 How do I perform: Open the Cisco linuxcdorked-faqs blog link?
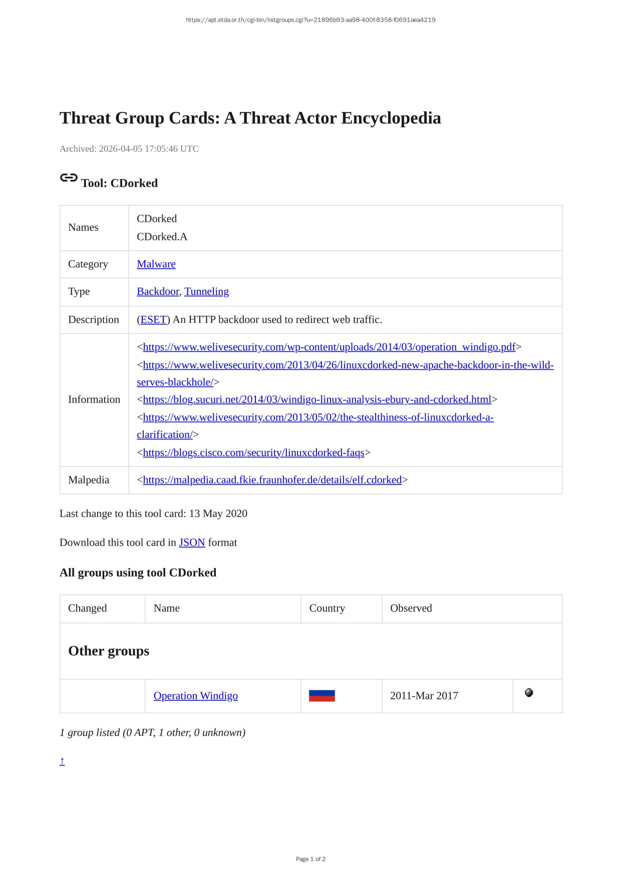click(253, 453)
